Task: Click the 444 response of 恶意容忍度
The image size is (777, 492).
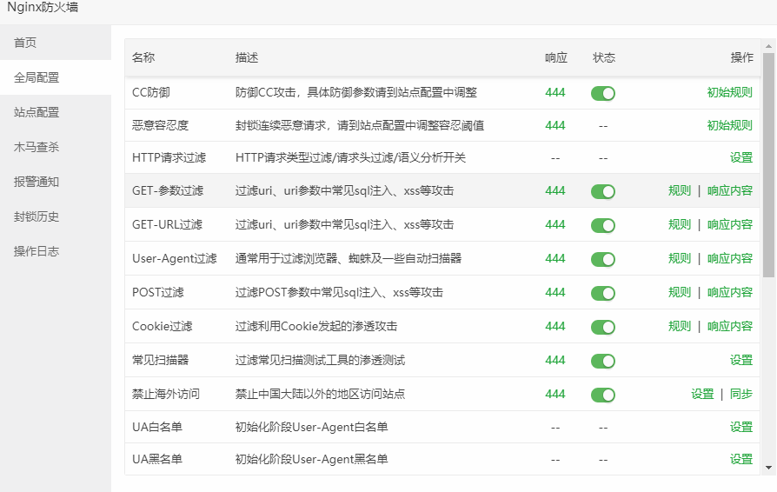Action: (x=555, y=125)
